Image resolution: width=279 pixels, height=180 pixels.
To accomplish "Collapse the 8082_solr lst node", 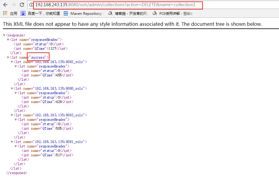I will pos(12,62).
